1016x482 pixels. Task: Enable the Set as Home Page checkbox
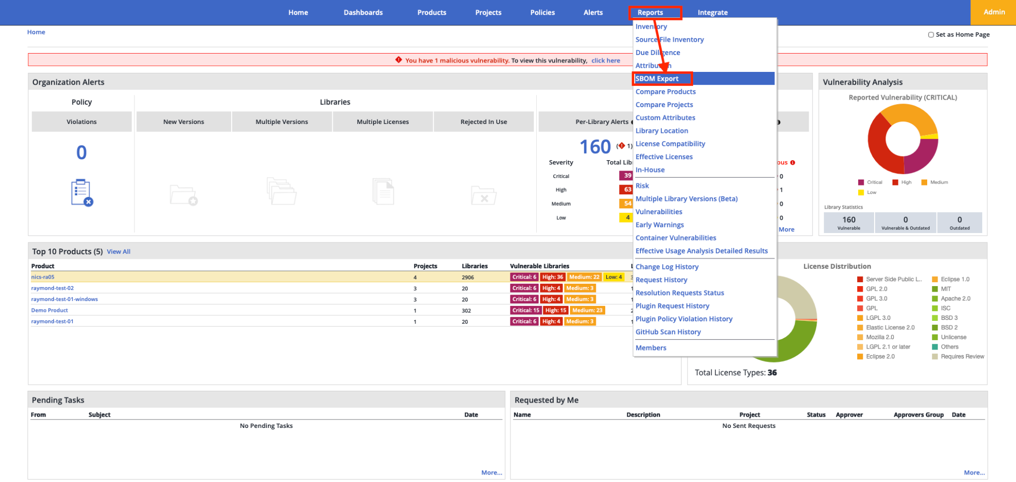[x=931, y=35]
